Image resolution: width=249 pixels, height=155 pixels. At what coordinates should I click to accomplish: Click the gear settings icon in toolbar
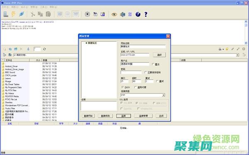tap(87, 14)
